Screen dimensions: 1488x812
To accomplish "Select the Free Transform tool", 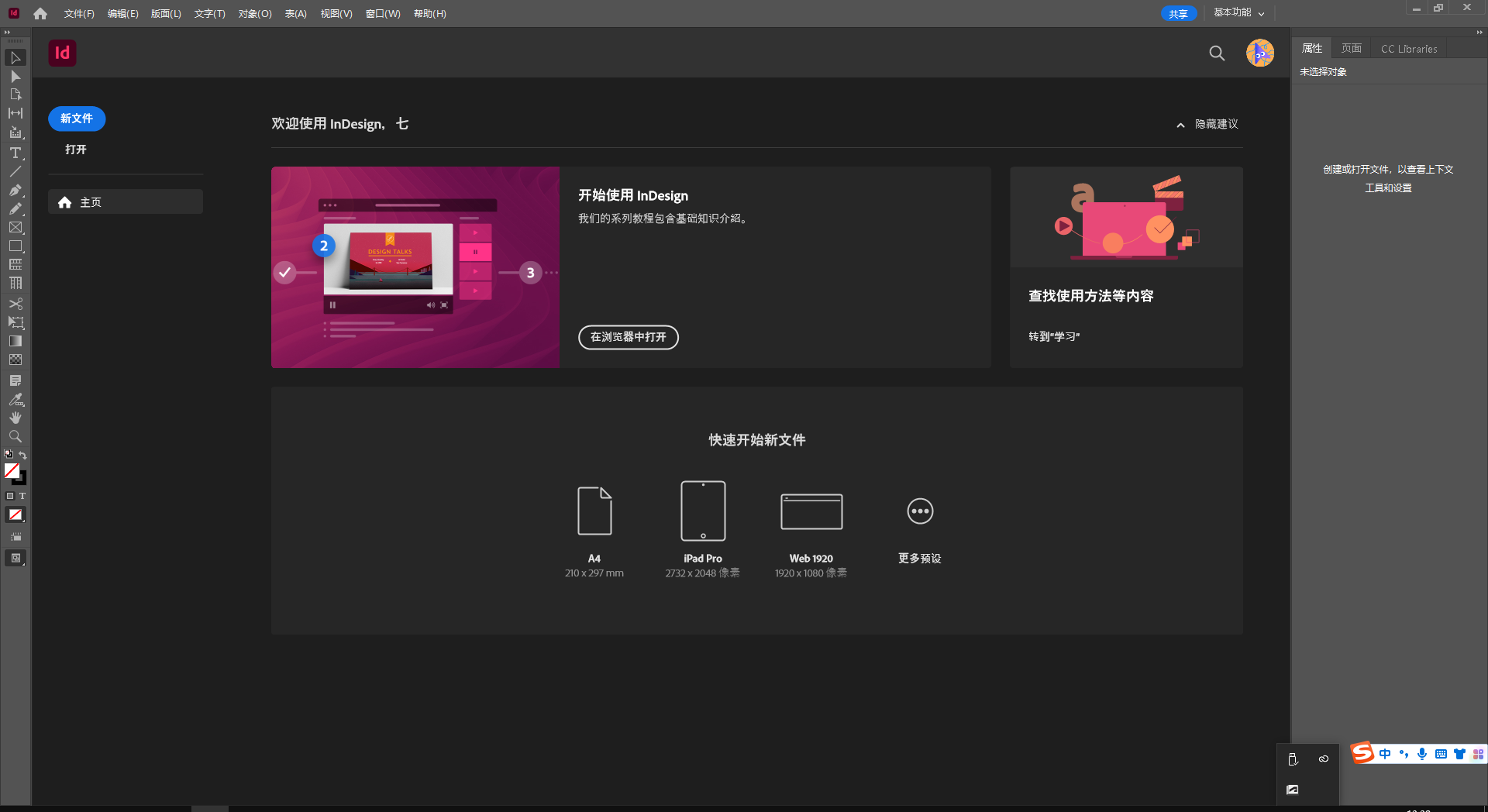I will (15, 322).
